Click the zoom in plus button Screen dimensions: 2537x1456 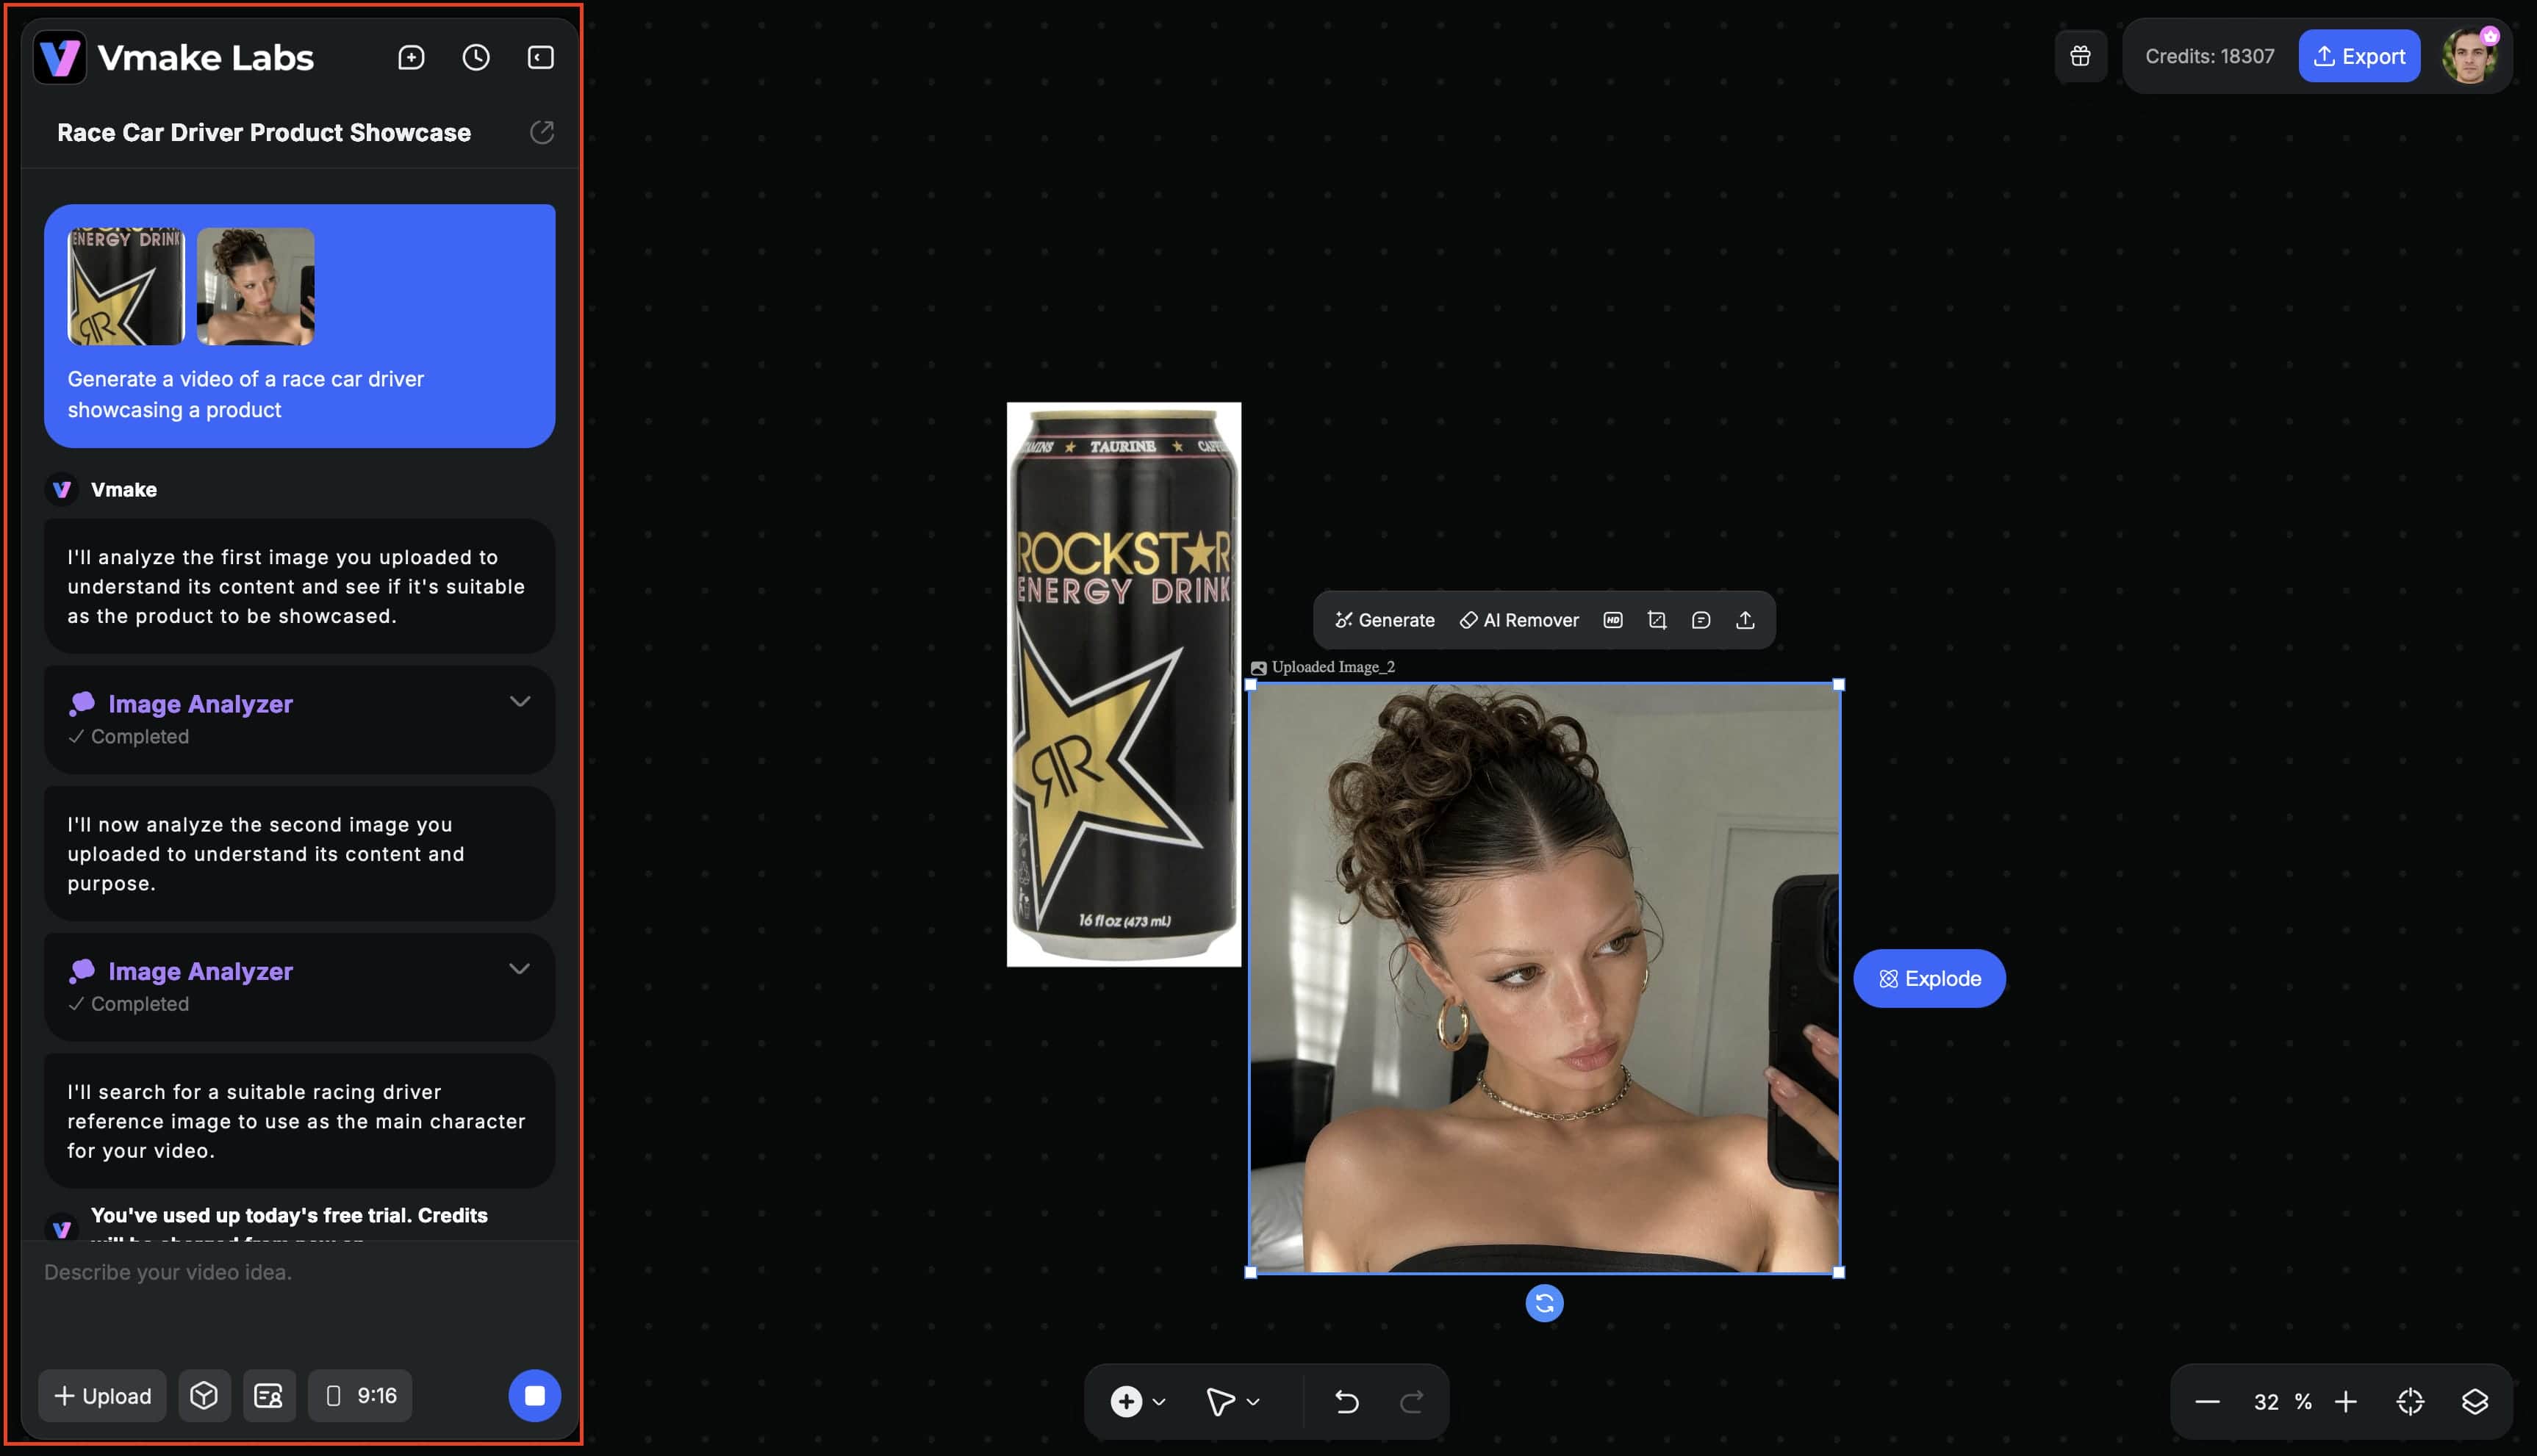[2346, 1402]
